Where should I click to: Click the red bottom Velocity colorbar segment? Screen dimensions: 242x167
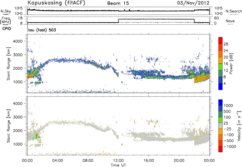click(x=221, y=149)
